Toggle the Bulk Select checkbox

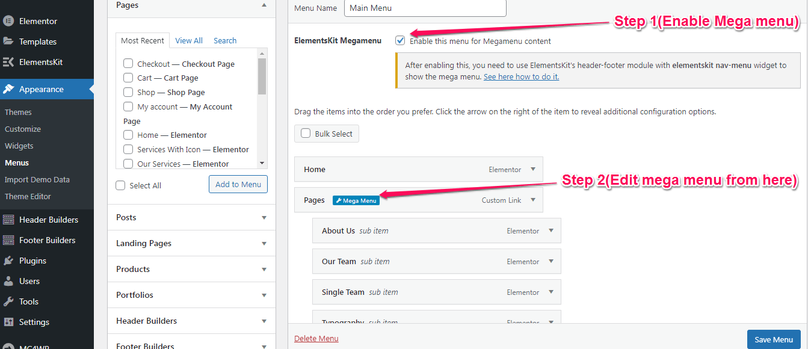click(306, 134)
